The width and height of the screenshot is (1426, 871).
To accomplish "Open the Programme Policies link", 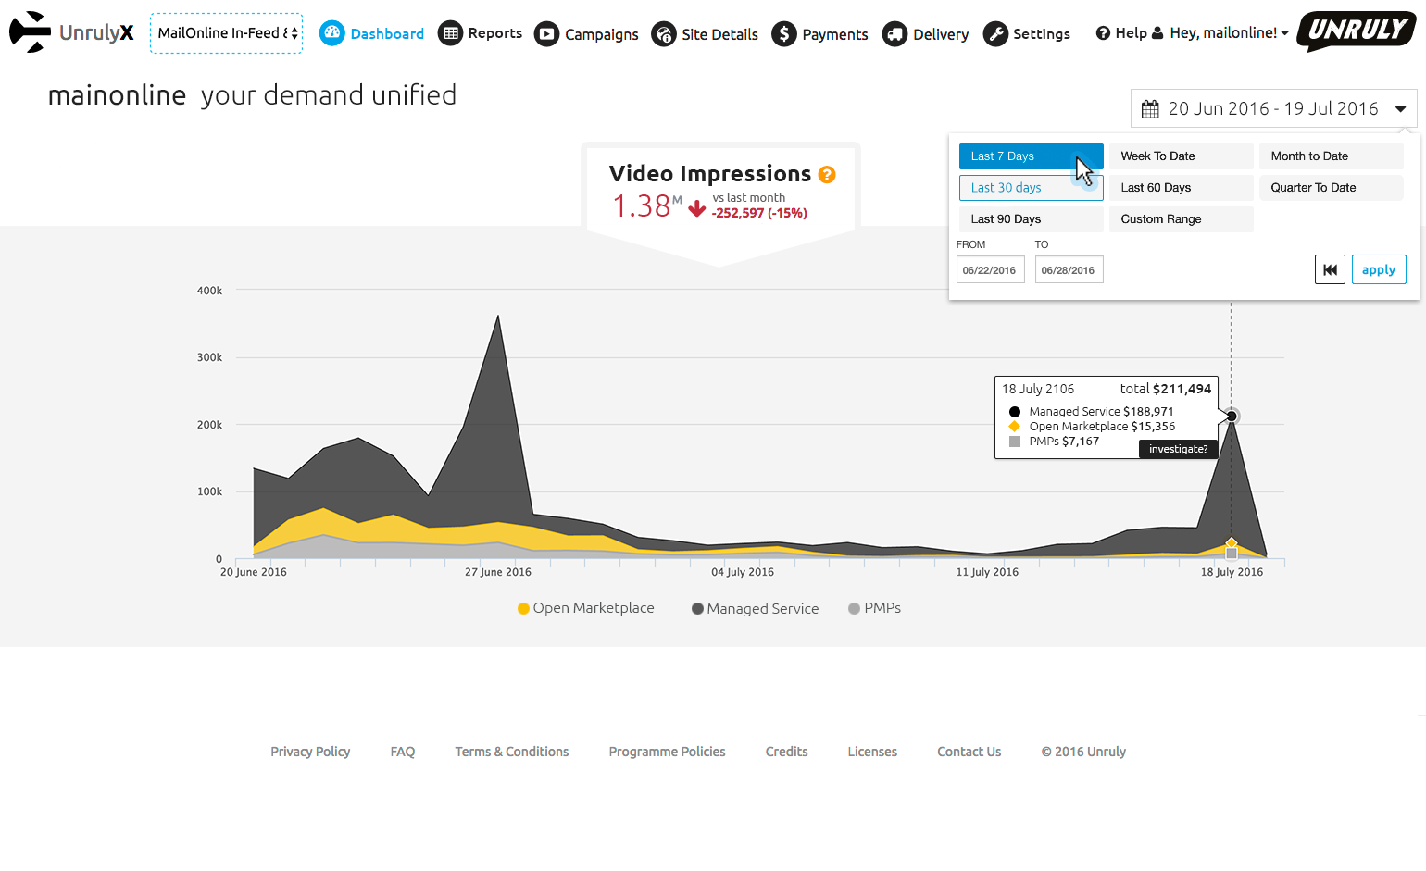I will pyautogui.click(x=667, y=752).
